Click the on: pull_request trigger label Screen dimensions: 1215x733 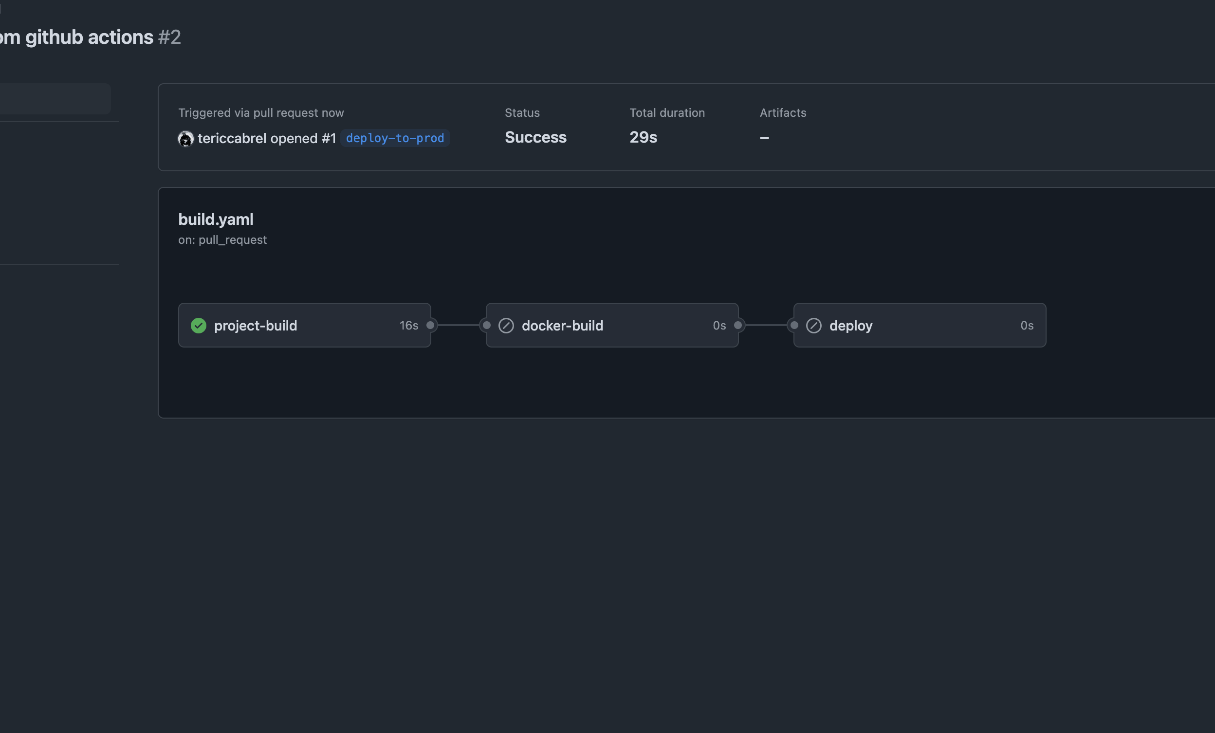pyautogui.click(x=222, y=240)
